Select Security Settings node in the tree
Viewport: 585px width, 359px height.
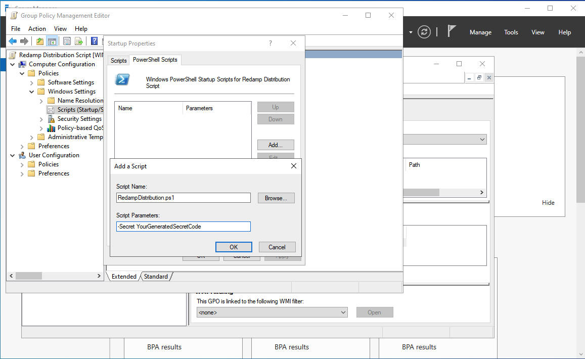[x=79, y=119]
